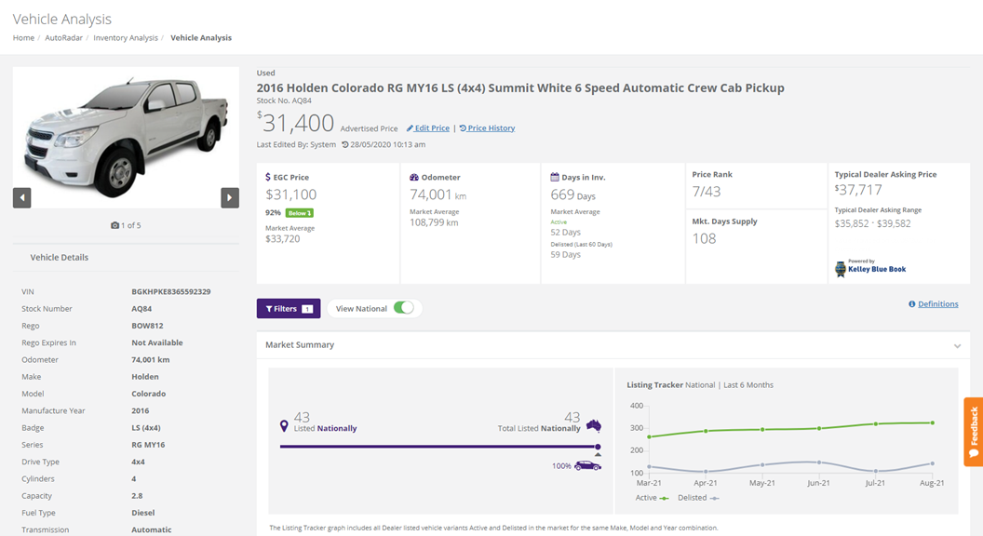Click the Capacity value 2.8

(137, 495)
